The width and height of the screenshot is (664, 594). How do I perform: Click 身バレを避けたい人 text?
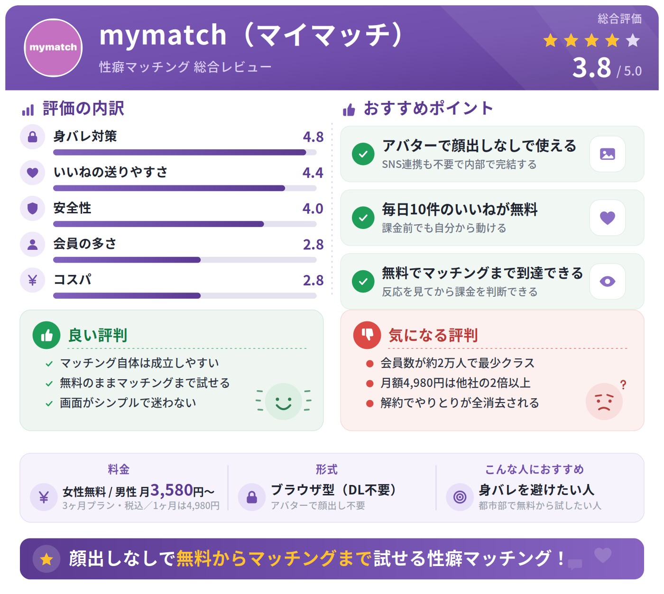click(x=536, y=490)
